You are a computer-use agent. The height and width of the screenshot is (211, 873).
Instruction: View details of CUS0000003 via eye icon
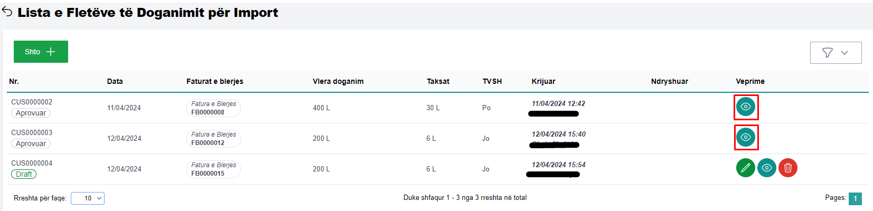click(x=745, y=138)
